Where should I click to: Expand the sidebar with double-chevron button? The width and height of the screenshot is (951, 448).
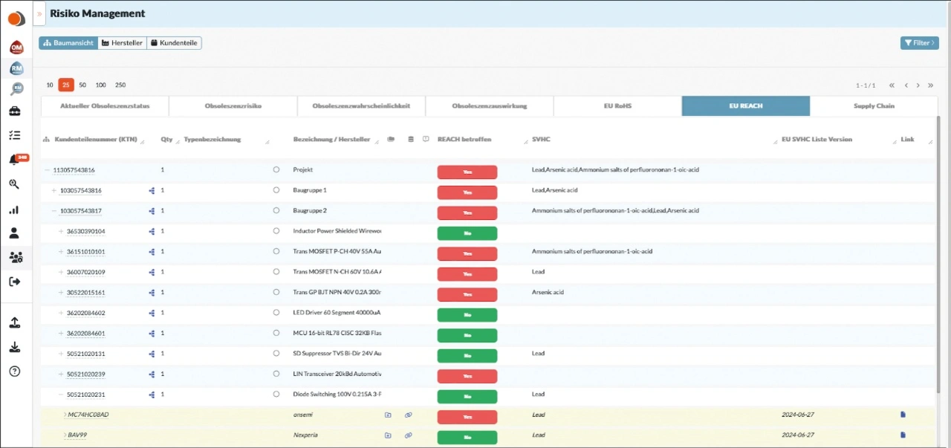coord(39,13)
